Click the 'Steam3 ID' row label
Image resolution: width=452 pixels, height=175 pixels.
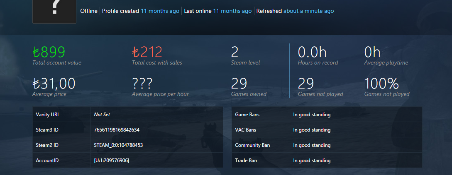[x=47, y=130]
